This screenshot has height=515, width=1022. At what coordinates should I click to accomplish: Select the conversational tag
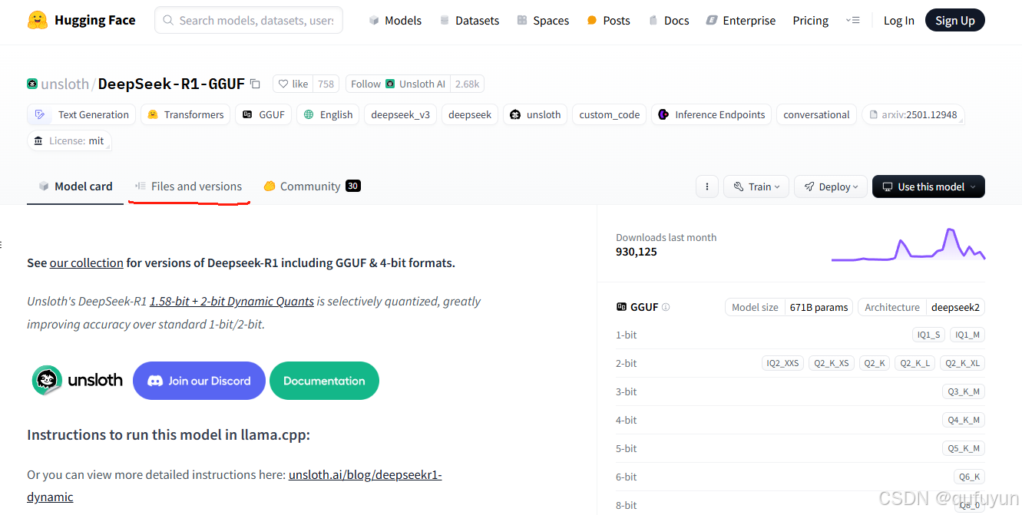816,114
